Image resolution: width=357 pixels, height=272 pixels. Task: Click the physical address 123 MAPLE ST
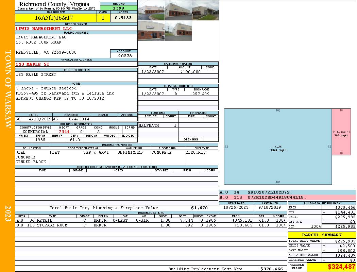tap(33, 64)
